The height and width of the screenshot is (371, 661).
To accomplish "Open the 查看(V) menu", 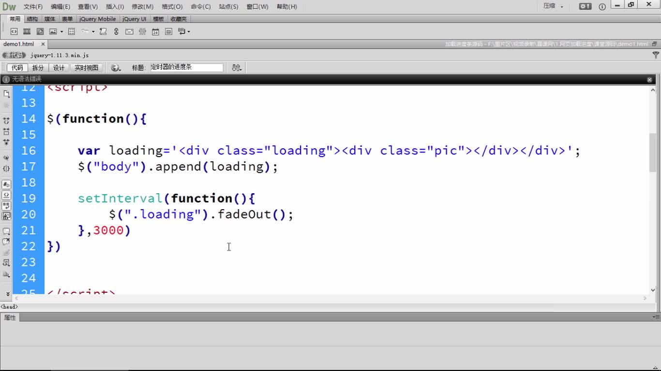I will [88, 7].
